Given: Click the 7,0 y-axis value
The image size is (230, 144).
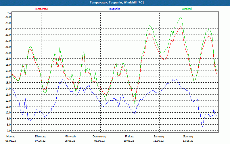Looking at the screenshot, I should pyautogui.click(x=9, y=131).
